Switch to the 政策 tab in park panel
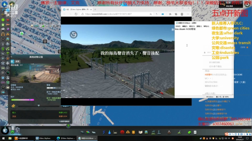This screenshot has height=141, width=252. point(17,61)
